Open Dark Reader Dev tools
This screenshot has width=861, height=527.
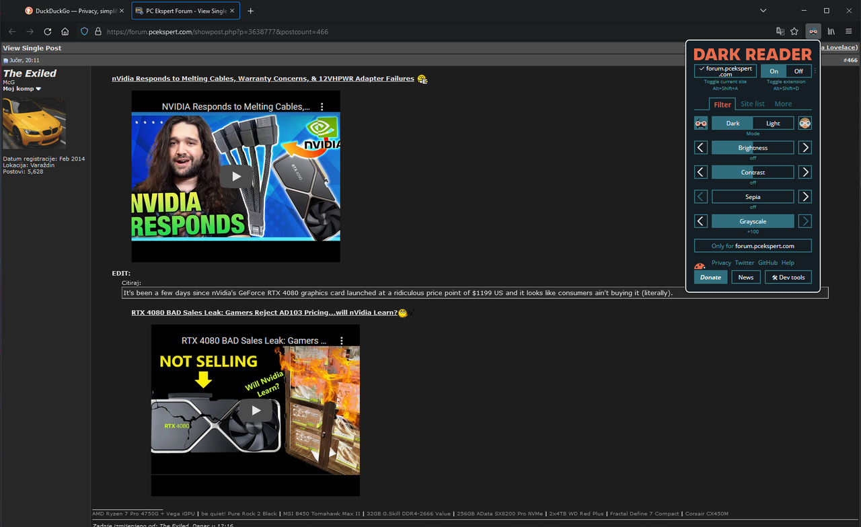point(788,276)
